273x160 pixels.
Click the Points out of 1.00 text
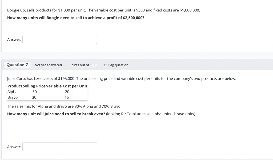pos(83,65)
